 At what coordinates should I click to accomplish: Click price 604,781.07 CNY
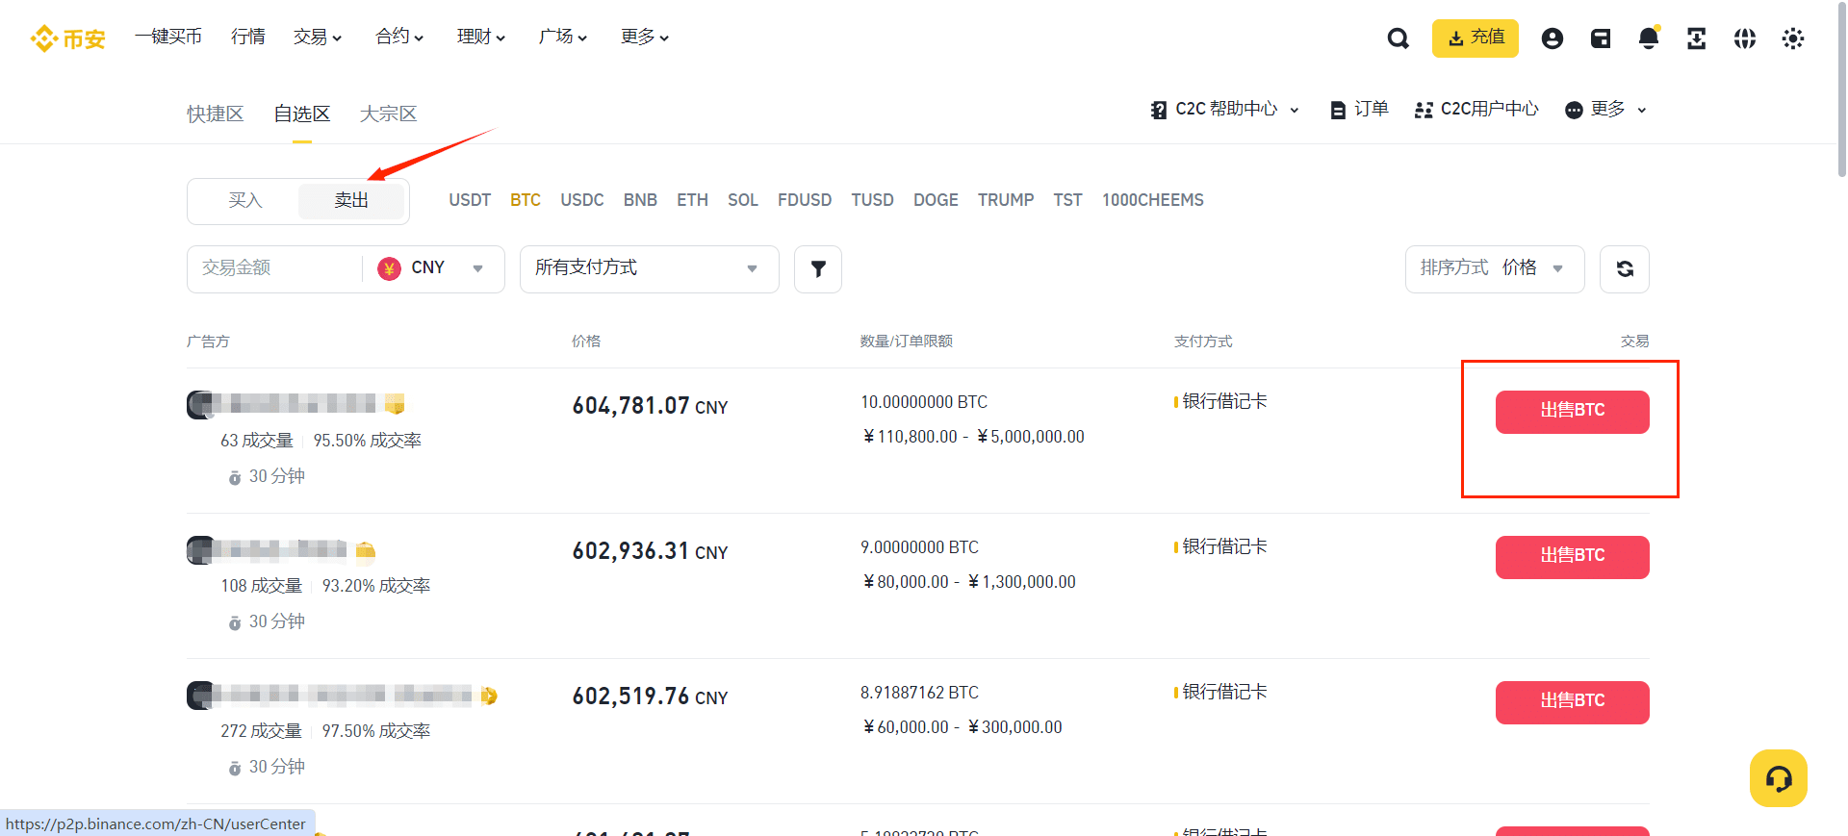650,406
